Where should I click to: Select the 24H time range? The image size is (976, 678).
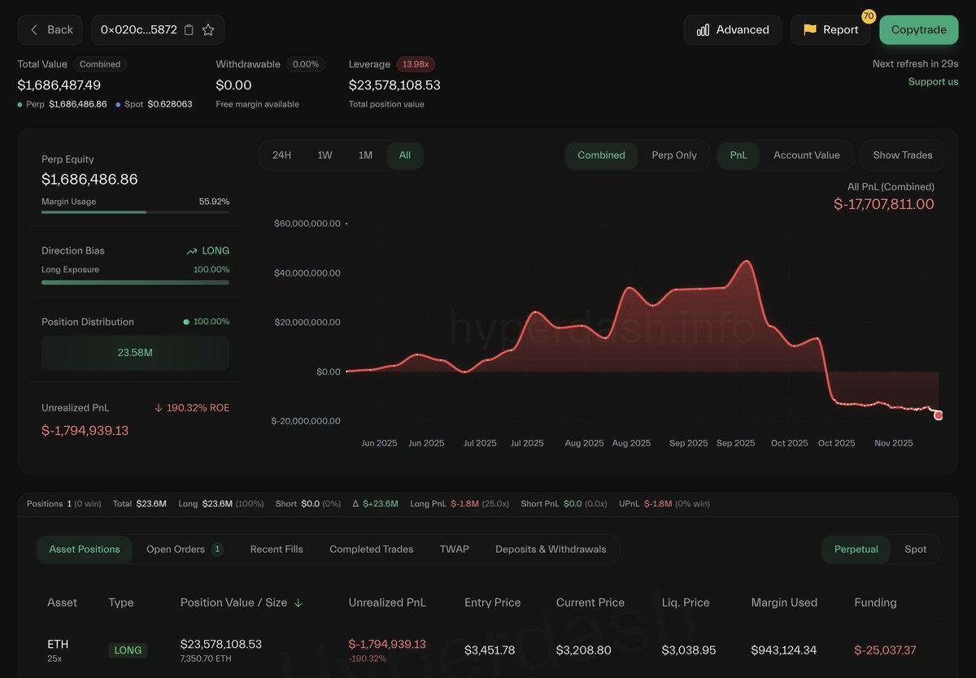click(x=281, y=155)
